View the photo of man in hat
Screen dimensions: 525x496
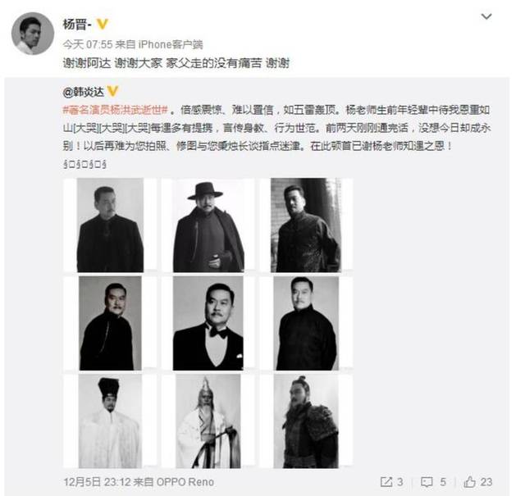(208, 225)
